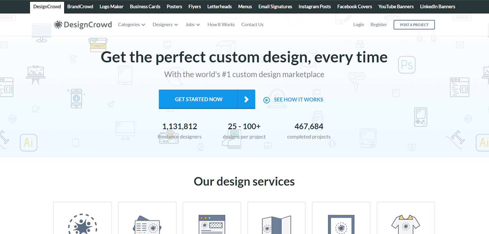This screenshot has height=234, width=489.
Task: Go to Business Cards in top bar
Action: pos(145,7)
